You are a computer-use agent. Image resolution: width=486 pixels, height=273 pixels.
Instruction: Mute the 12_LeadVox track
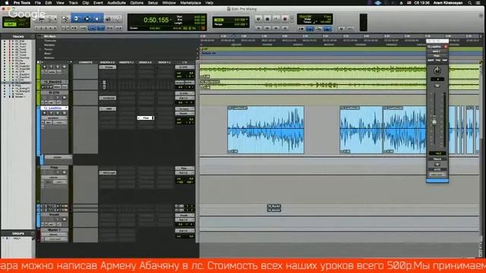(x=64, y=113)
